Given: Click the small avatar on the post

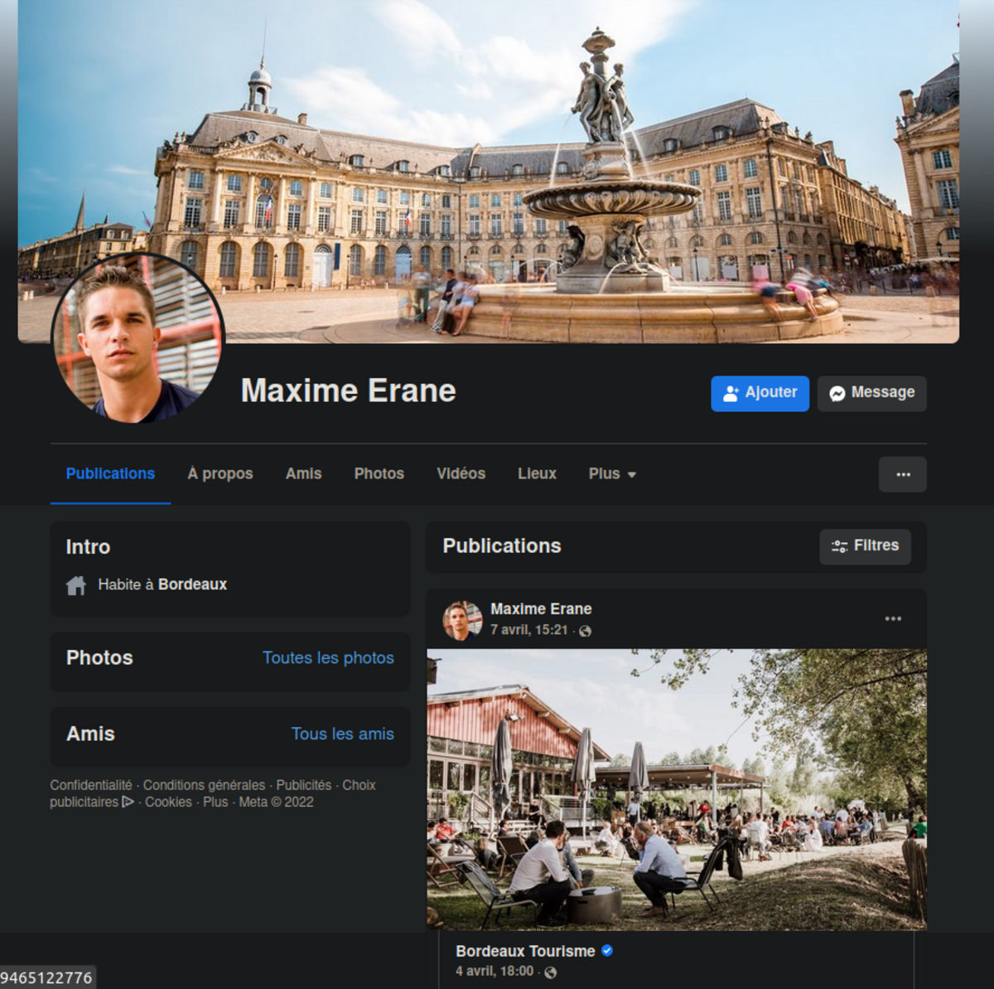Looking at the screenshot, I should pyautogui.click(x=462, y=620).
